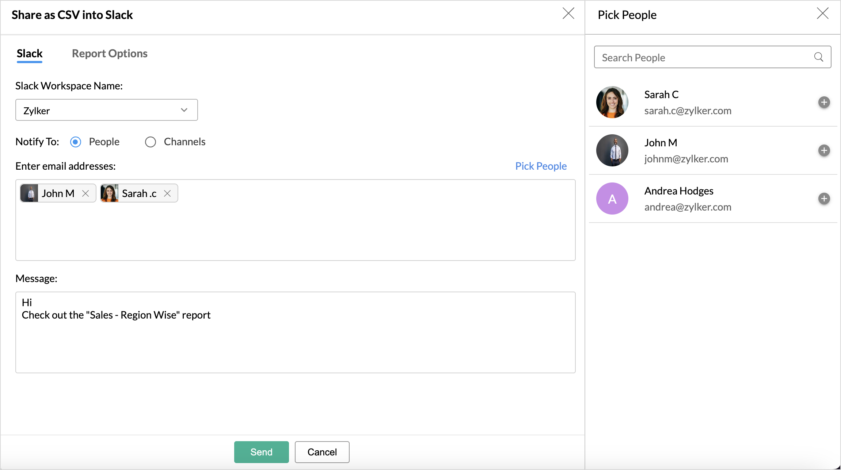This screenshot has width=841, height=470.
Task: Focus the Search People field
Action: coord(712,57)
